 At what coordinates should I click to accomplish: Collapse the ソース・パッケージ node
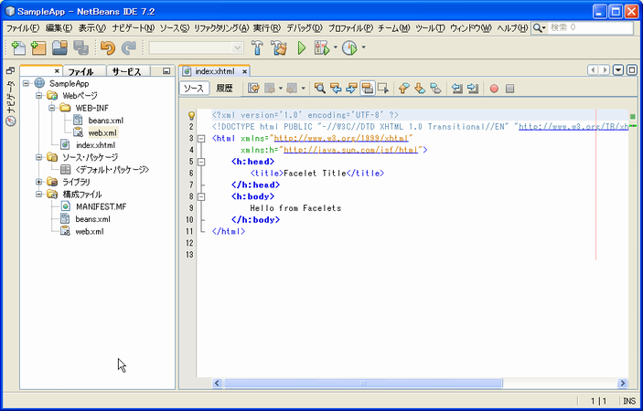click(39, 157)
